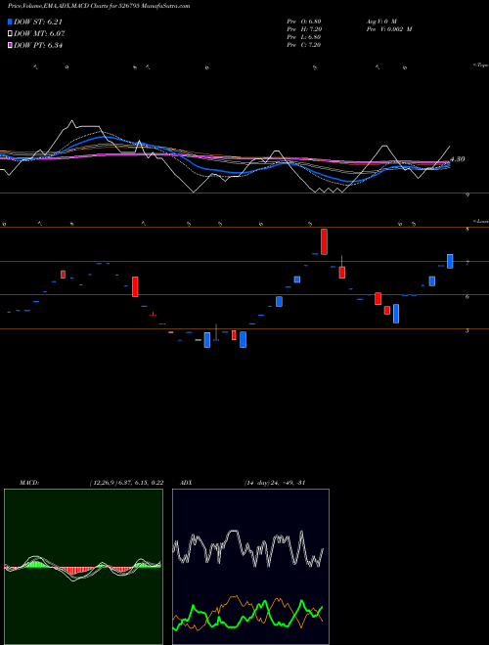The height and width of the screenshot is (645, 489).
Task: Click the tall red candlestick near price 8
Action: pyautogui.click(x=324, y=242)
